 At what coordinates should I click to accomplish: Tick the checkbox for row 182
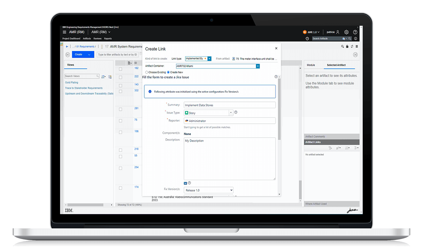click(x=121, y=69)
